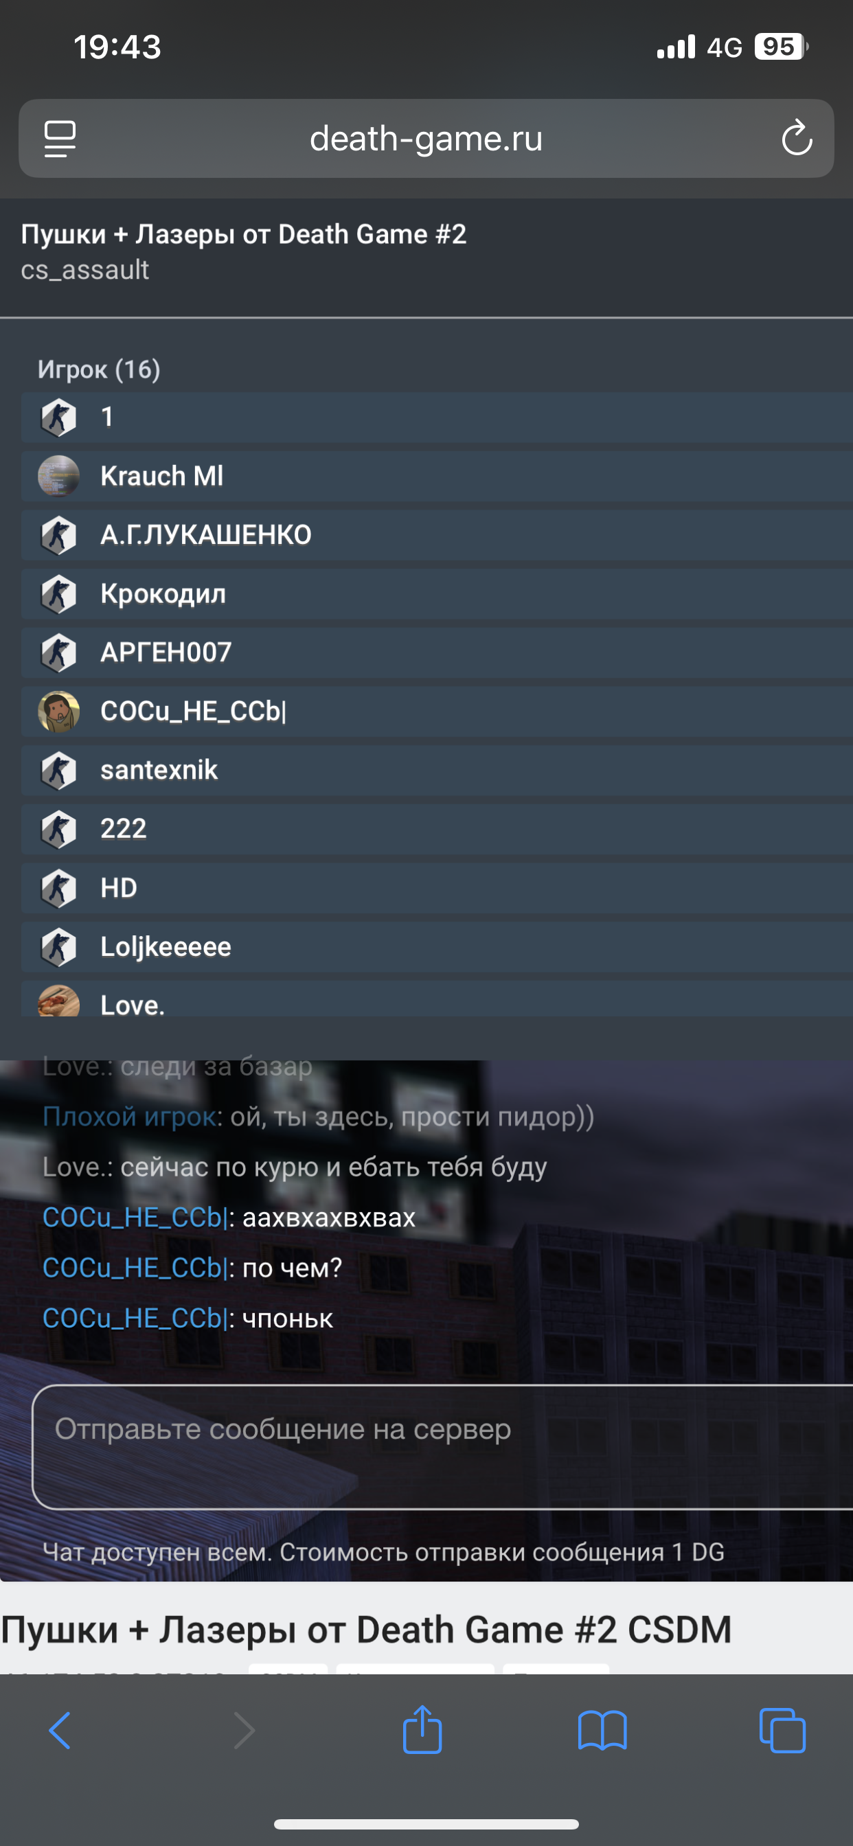The height and width of the screenshot is (1846, 853).
Task: Click the COCu_HE_CCb| name before 'по чем?'
Action: click(x=135, y=1268)
